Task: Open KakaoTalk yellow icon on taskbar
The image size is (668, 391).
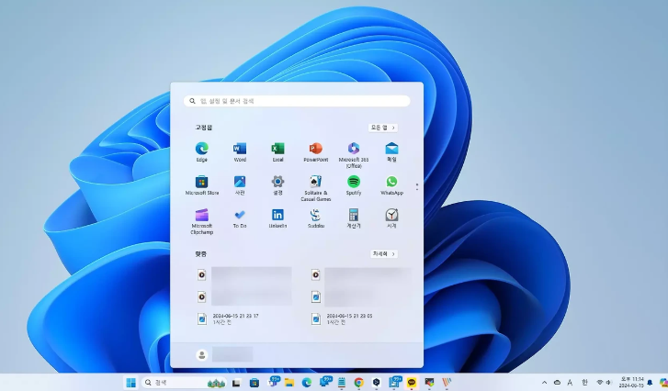Action: [412, 383]
